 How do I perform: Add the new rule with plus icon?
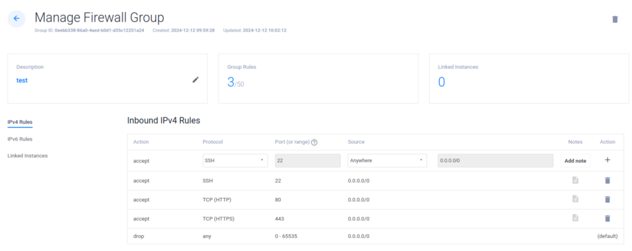click(x=607, y=160)
